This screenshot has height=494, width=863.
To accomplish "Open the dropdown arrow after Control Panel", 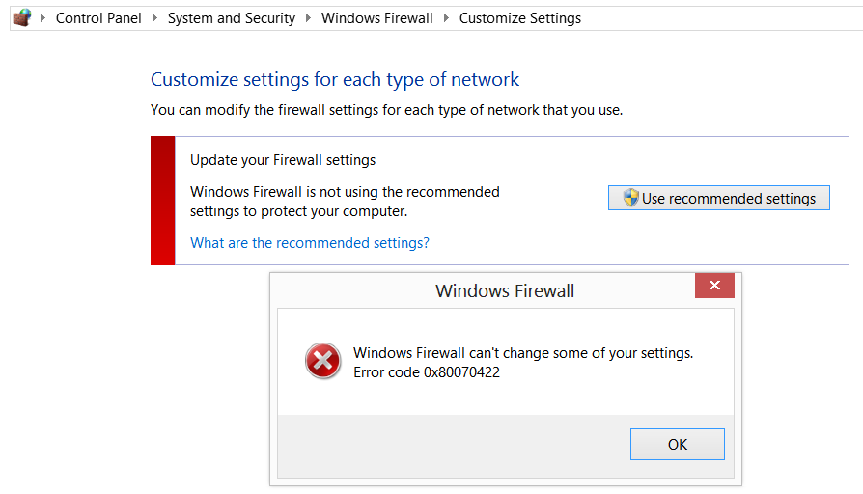I will pos(154,18).
